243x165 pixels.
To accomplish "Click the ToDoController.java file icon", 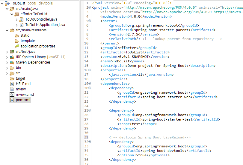I will point(22,19).
